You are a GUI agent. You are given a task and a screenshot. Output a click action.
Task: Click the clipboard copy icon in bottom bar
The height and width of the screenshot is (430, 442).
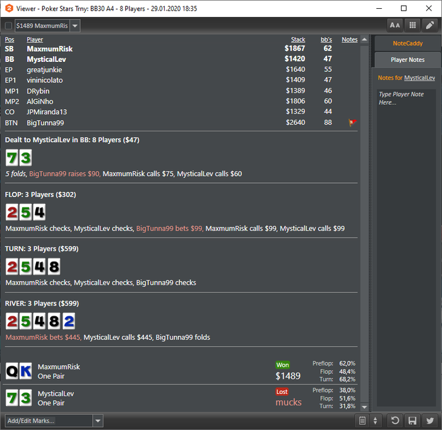(x=362, y=421)
